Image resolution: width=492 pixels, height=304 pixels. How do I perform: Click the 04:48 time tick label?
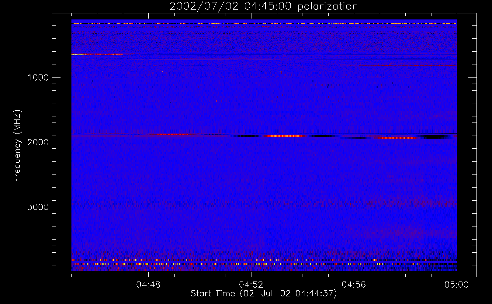pos(148,285)
